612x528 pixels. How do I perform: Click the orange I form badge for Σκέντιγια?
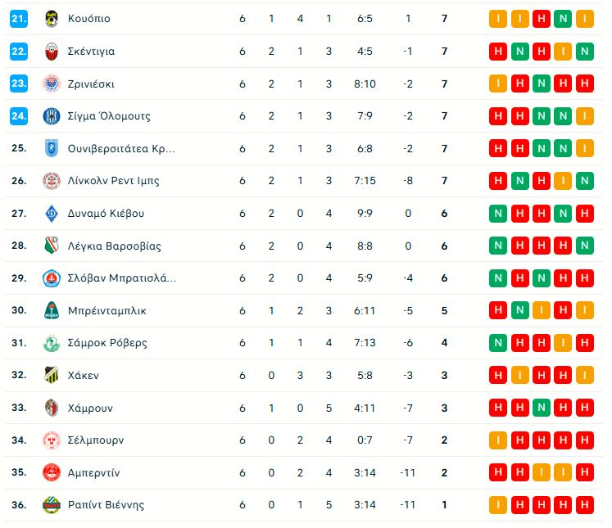pos(563,51)
